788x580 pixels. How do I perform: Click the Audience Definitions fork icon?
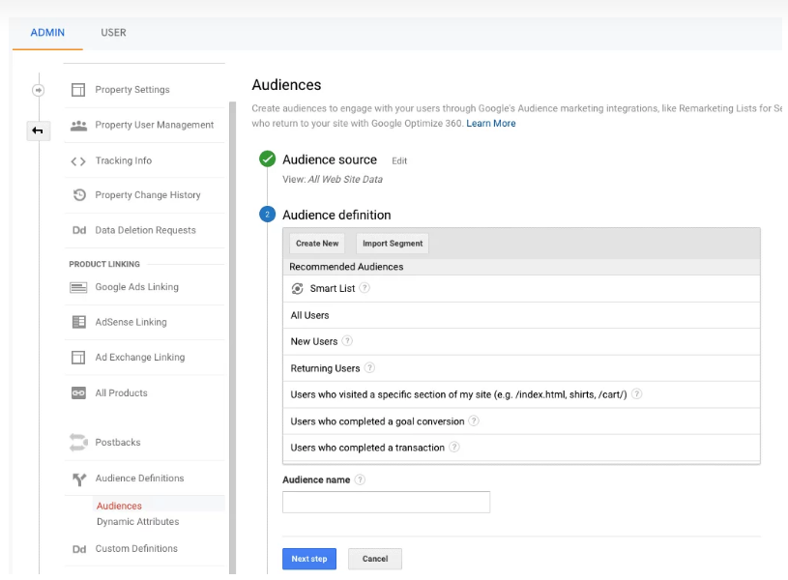pyautogui.click(x=79, y=478)
